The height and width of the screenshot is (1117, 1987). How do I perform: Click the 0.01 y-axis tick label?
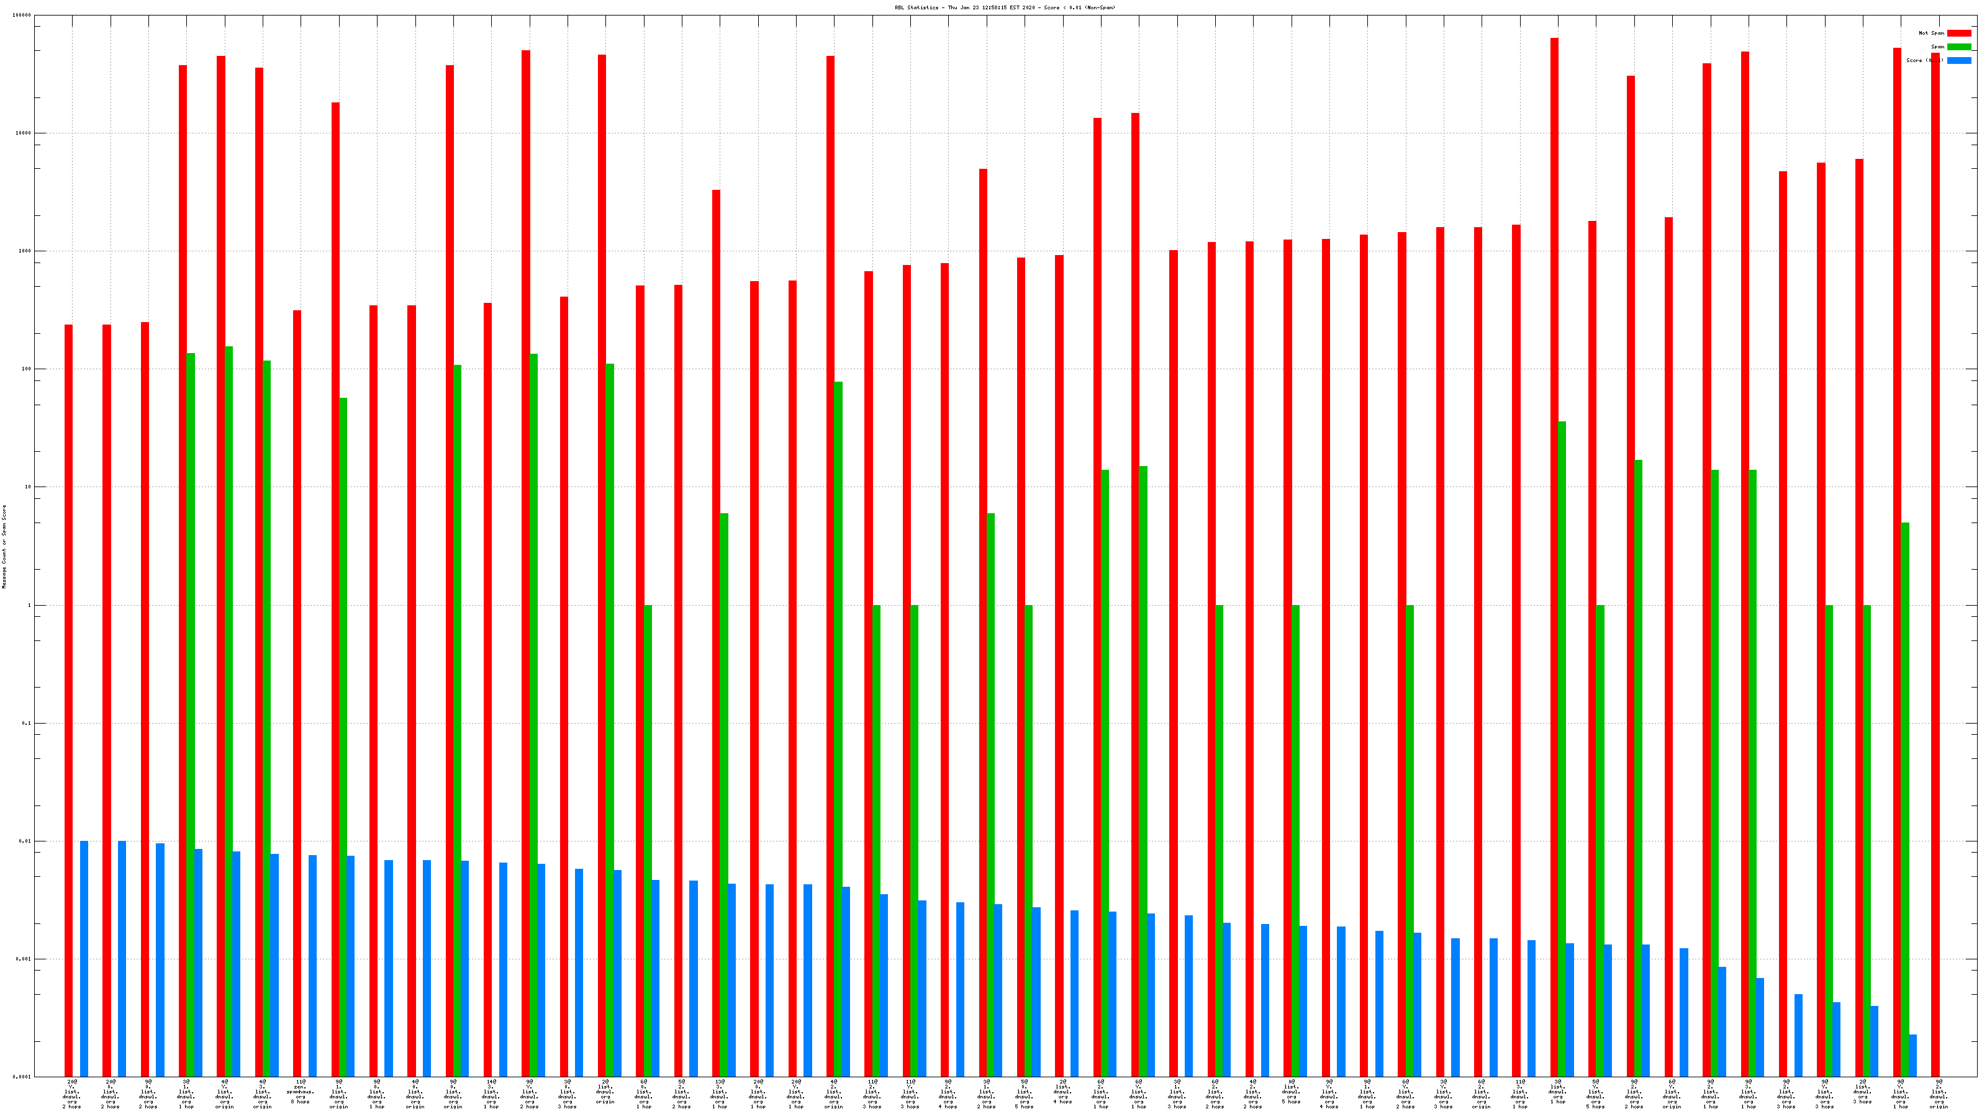(x=25, y=841)
